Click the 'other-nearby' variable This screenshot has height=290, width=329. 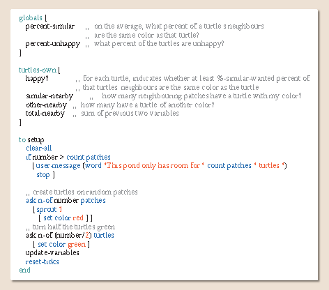(47, 105)
